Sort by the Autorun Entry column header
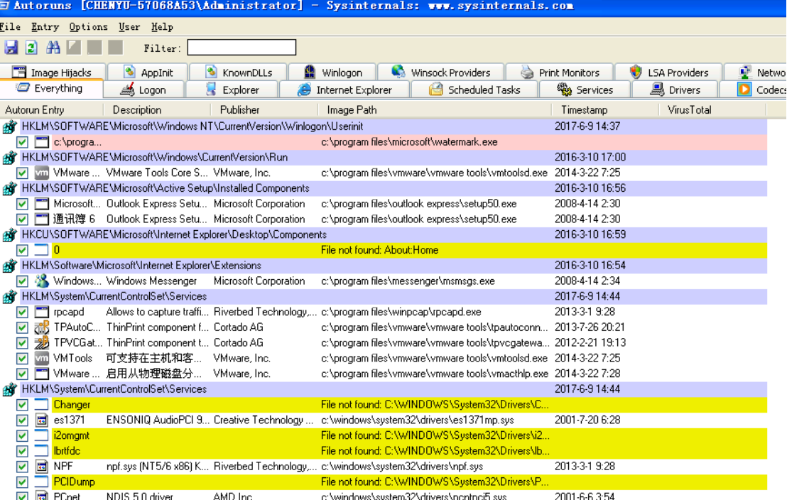 coord(51,109)
